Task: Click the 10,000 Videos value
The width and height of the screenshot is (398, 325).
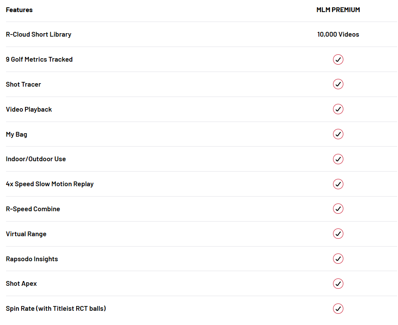Action: pyautogui.click(x=338, y=34)
